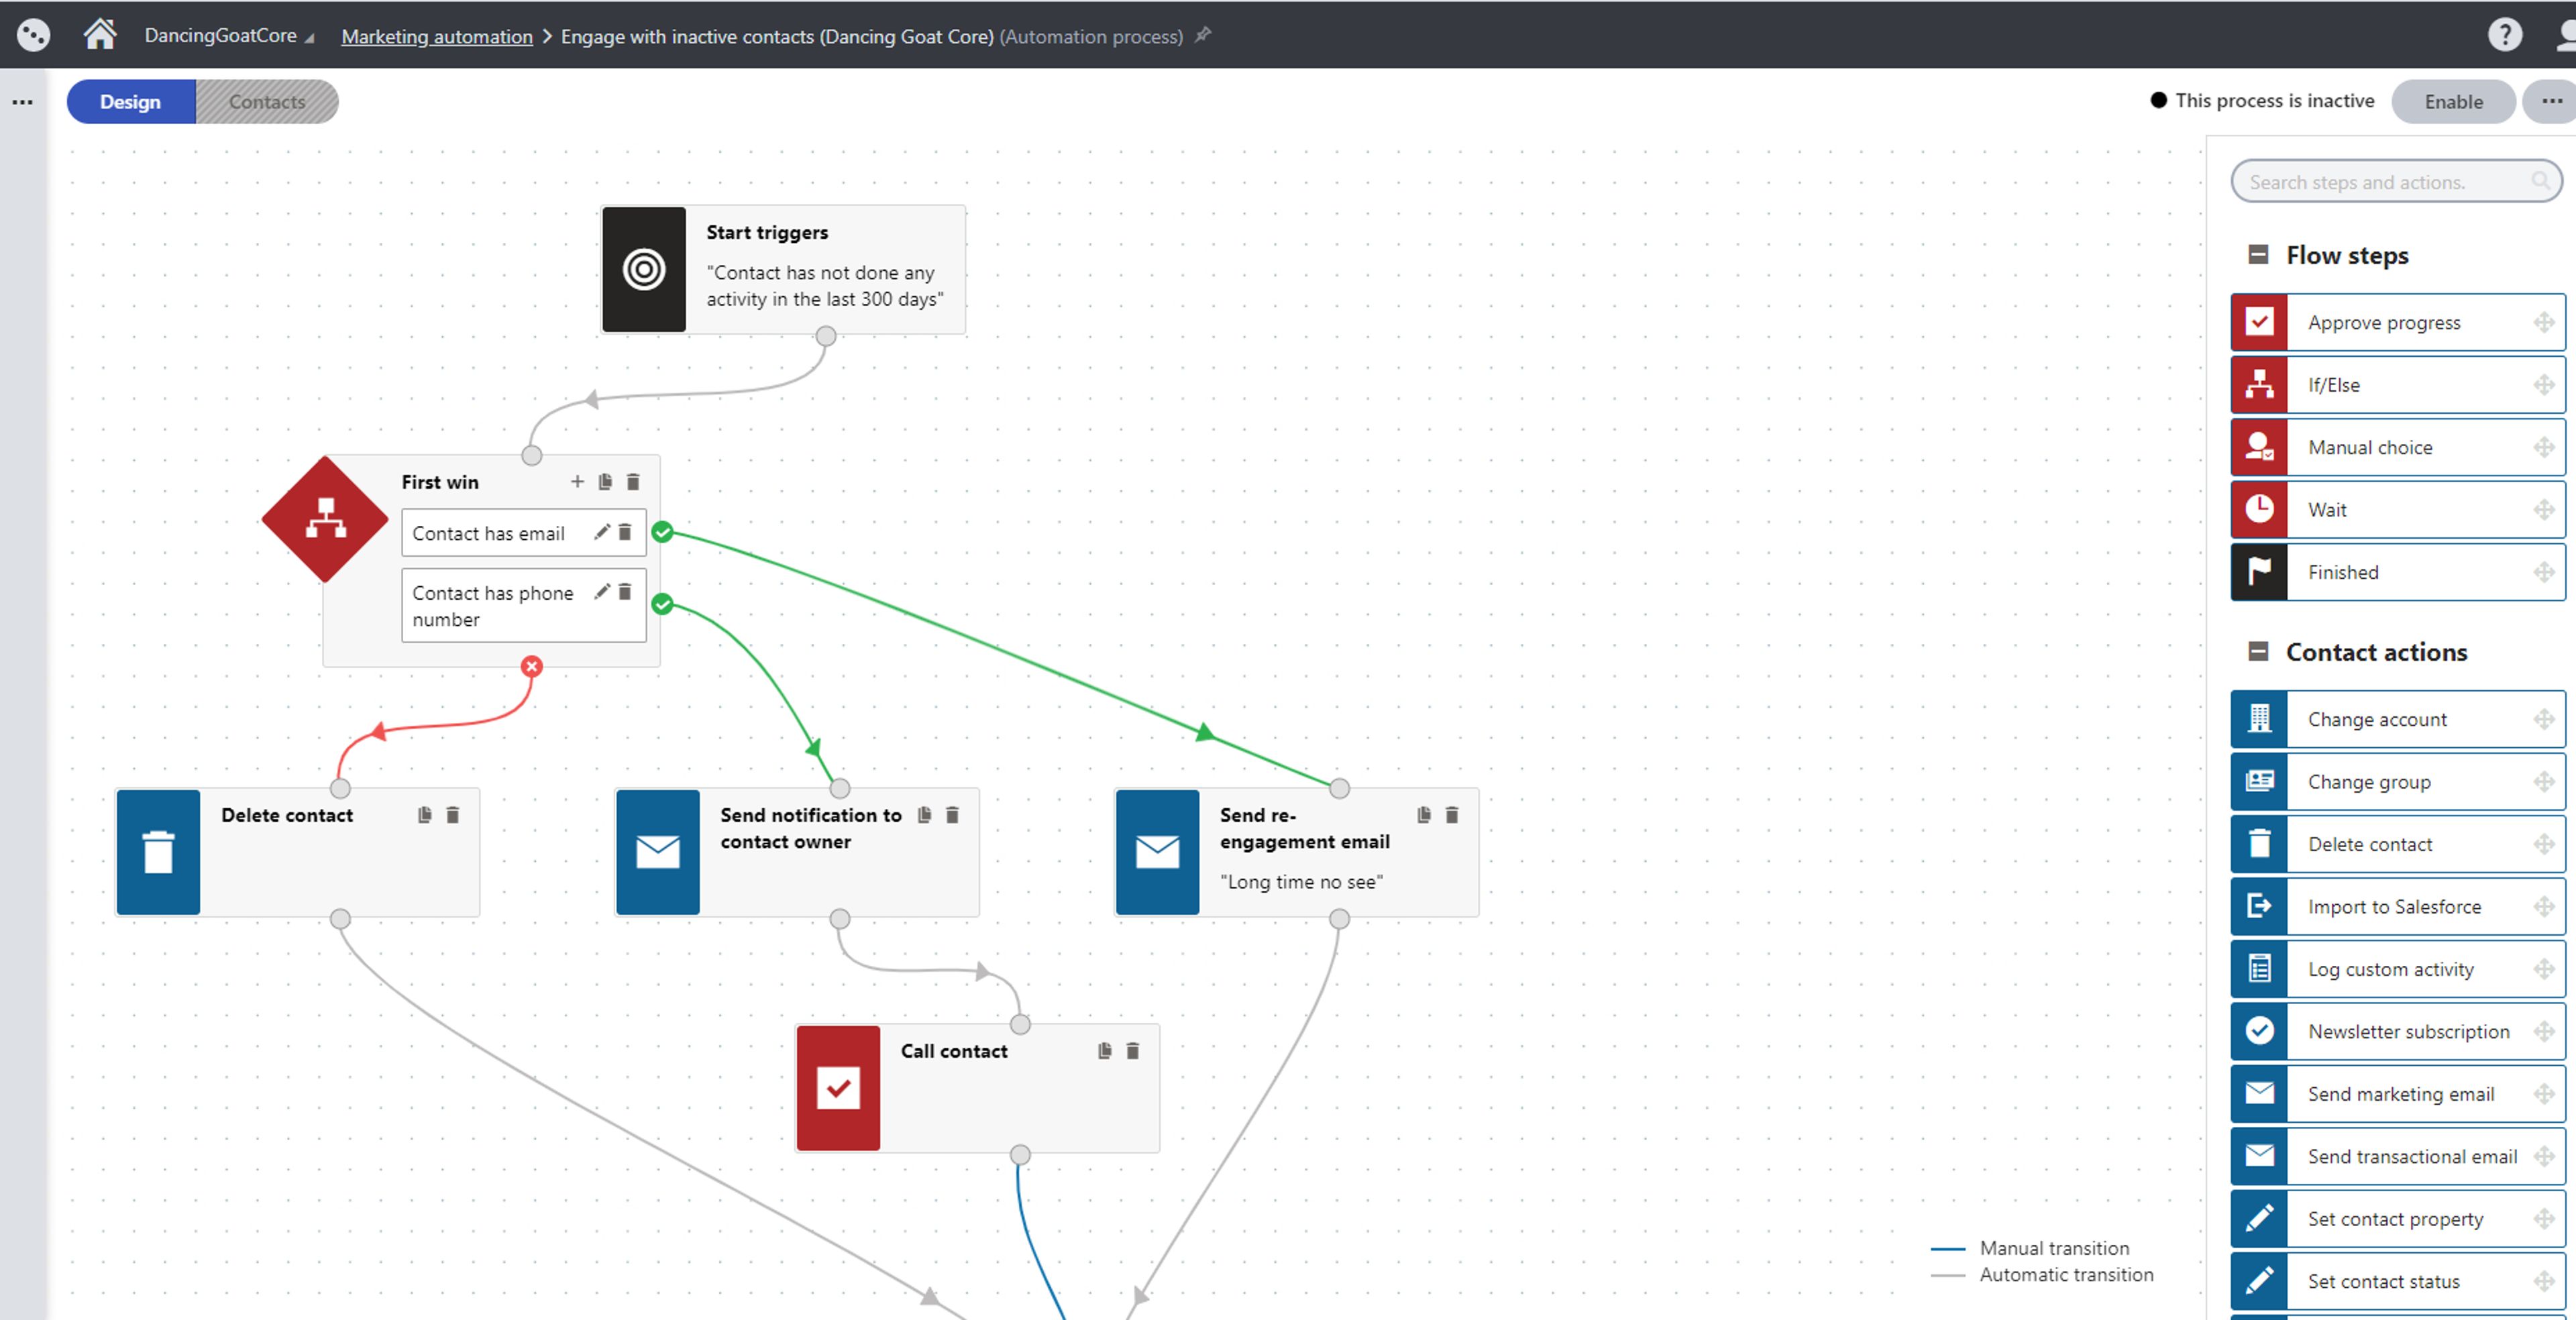The width and height of the screenshot is (2576, 1320).
Task: Open the more options menu beside Enable
Action: [2551, 101]
